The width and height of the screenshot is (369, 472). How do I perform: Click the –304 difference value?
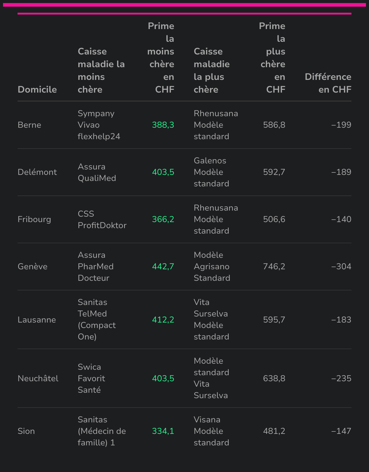(341, 267)
